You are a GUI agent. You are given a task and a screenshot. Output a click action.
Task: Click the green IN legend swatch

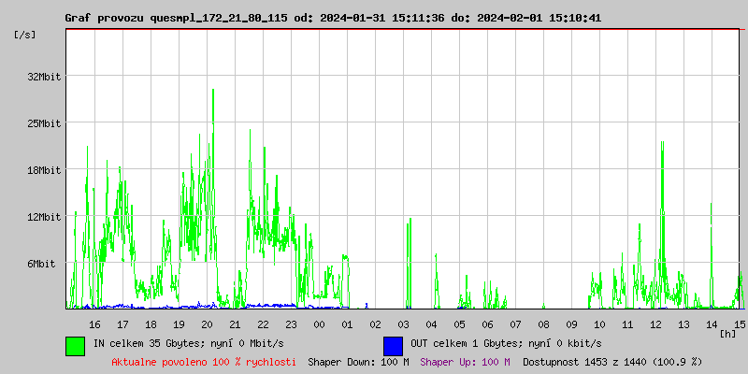[75, 345]
